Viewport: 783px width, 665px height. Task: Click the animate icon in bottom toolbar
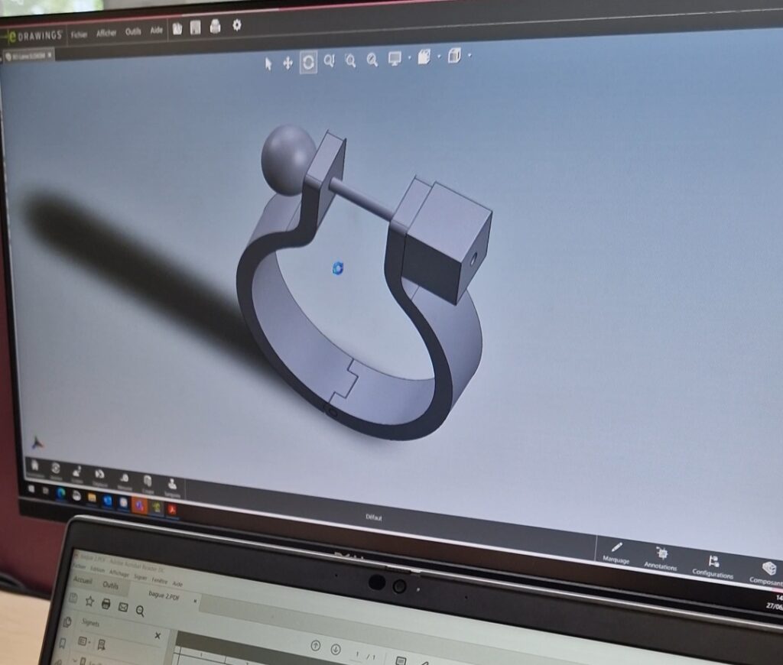point(55,470)
